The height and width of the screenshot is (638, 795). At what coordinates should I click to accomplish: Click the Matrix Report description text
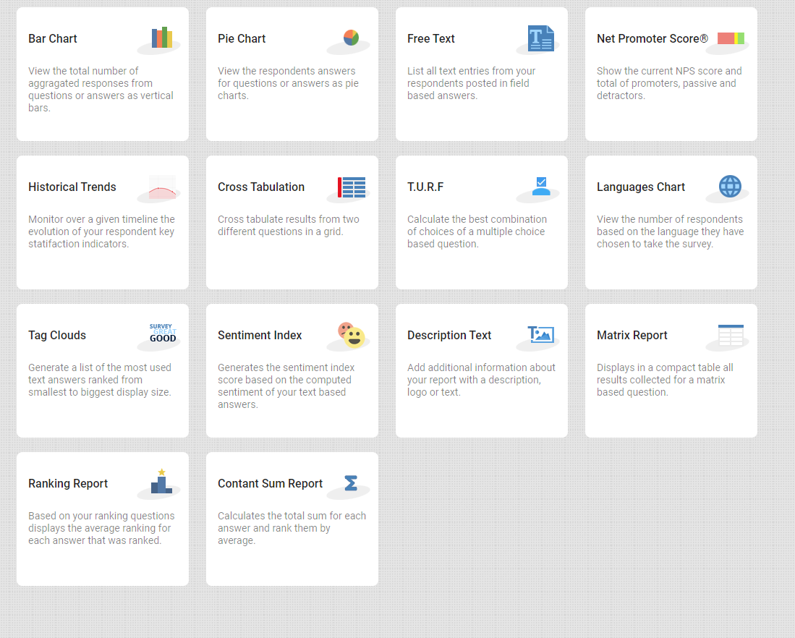(x=665, y=380)
